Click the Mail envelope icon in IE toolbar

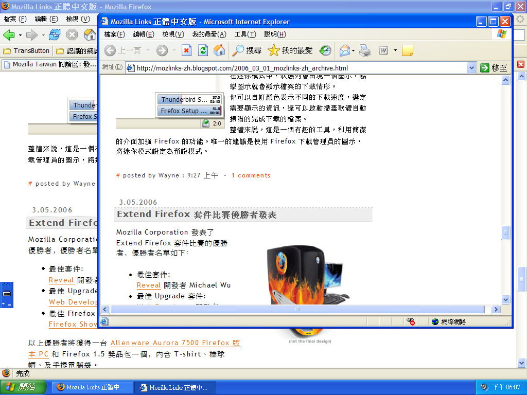pyautogui.click(x=344, y=51)
